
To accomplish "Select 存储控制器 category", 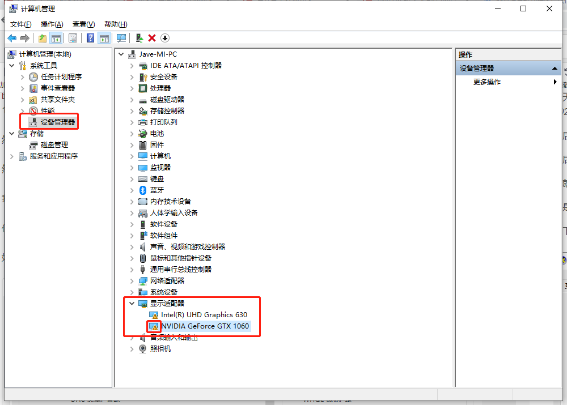I will point(167,111).
